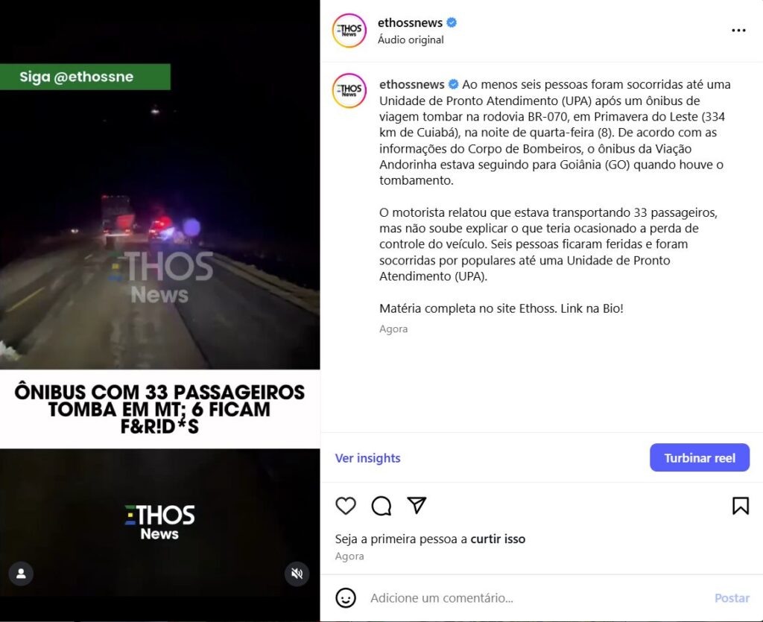Open emoji picker smiley icon
Image resolution: width=763 pixels, height=622 pixels.
click(346, 597)
